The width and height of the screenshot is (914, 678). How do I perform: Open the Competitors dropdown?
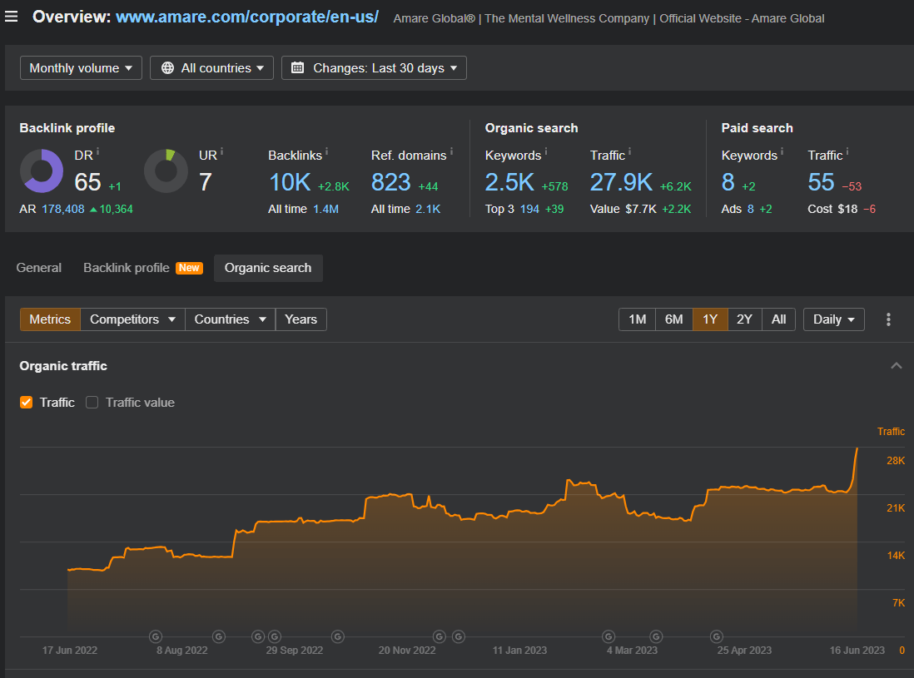point(132,319)
